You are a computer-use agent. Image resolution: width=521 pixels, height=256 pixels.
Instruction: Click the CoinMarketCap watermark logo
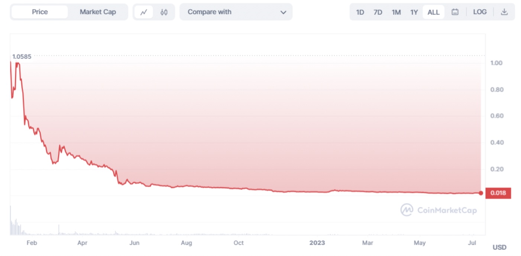[x=439, y=210]
